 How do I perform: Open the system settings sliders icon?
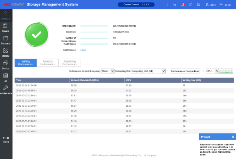click(x=199, y=5)
